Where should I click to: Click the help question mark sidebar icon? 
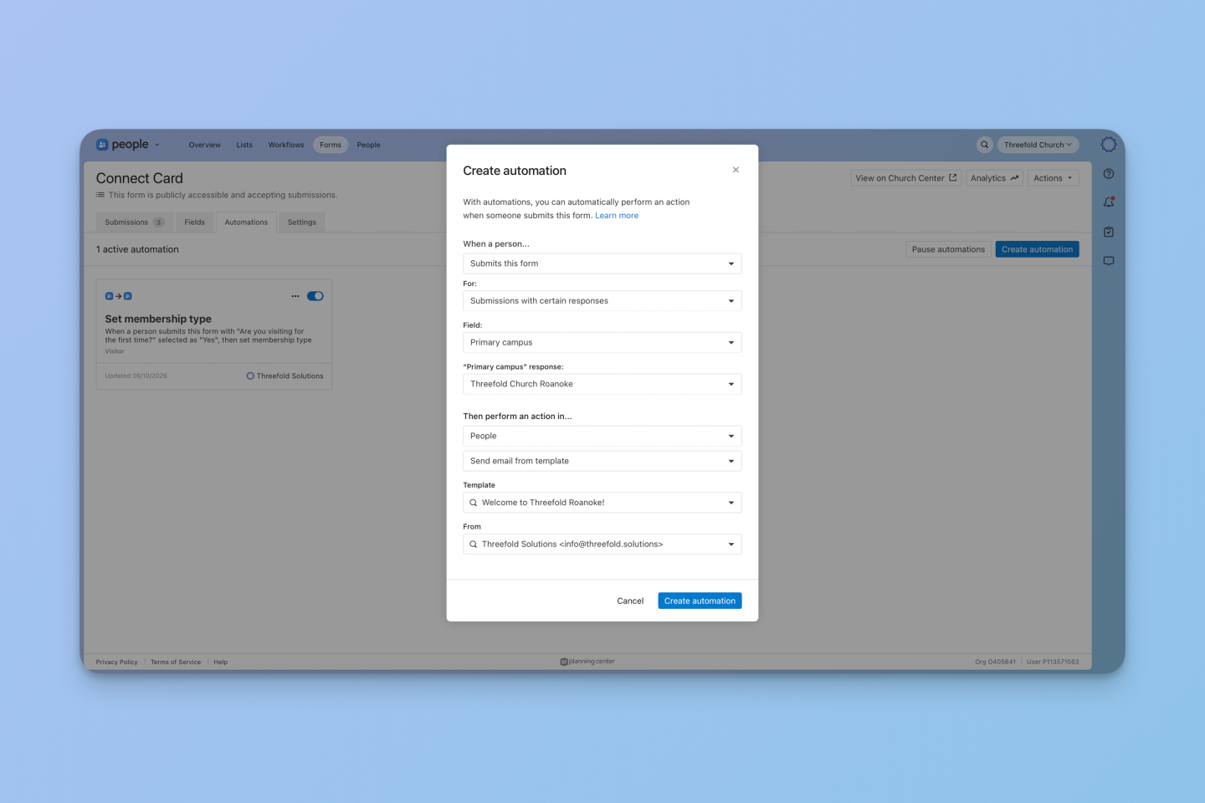(1109, 174)
